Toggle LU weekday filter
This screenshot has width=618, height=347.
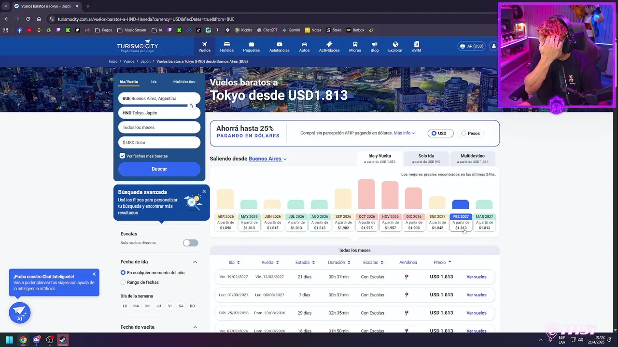(x=125, y=306)
